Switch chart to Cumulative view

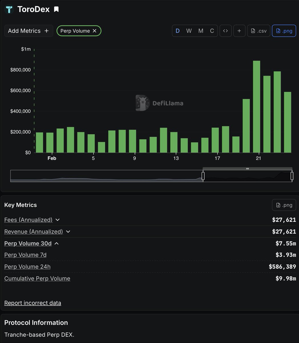(212, 31)
